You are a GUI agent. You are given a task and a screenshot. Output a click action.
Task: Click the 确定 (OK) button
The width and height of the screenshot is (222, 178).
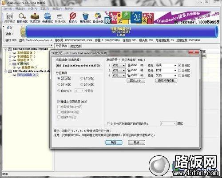114,142
